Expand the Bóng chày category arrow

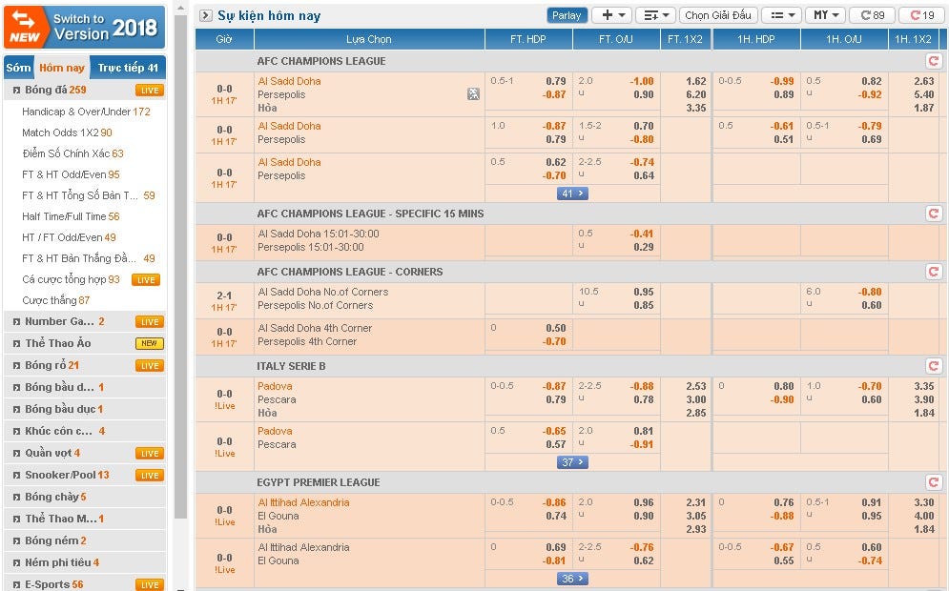(x=16, y=498)
